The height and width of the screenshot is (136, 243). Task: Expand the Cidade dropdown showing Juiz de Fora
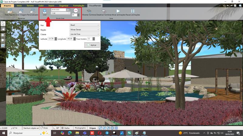pos(84,34)
